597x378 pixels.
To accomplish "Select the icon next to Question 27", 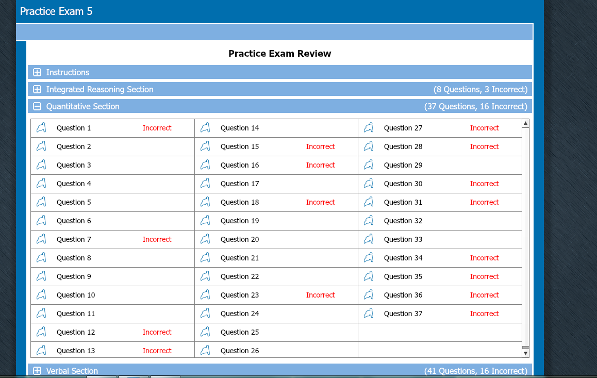I will point(369,128).
